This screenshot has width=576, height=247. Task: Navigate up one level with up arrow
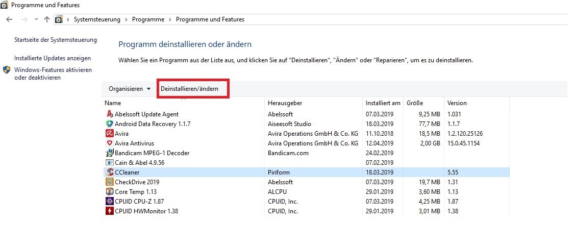pos(47,19)
